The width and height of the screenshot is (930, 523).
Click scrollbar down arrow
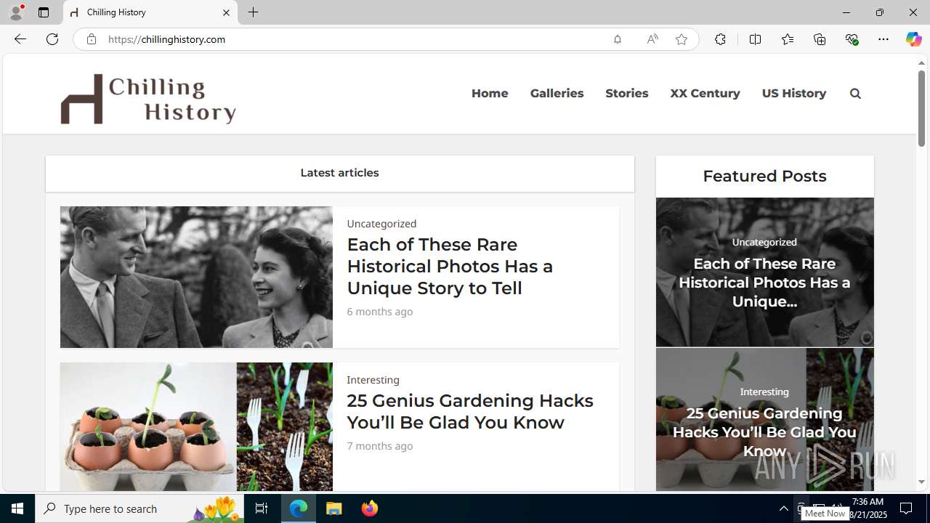coord(921,482)
